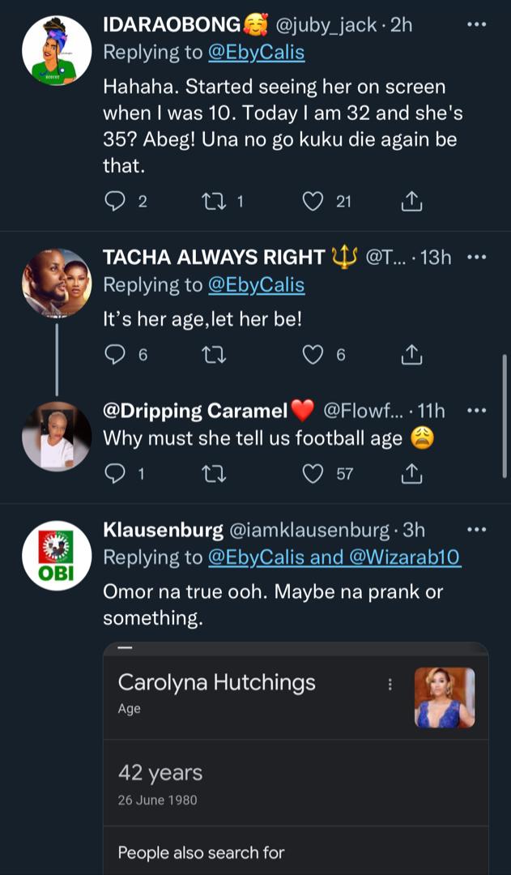This screenshot has width=511, height=875.
Task: Open more options on Dripping Caramel's tweet
Action: pyautogui.click(x=478, y=412)
